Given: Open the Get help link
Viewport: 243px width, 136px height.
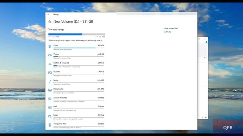Looking at the screenshot, I should [x=167, y=32].
